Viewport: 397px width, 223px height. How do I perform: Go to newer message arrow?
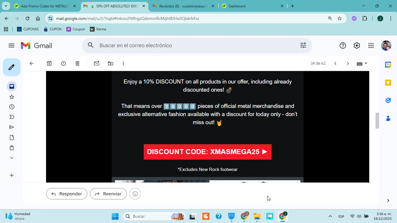335,63
